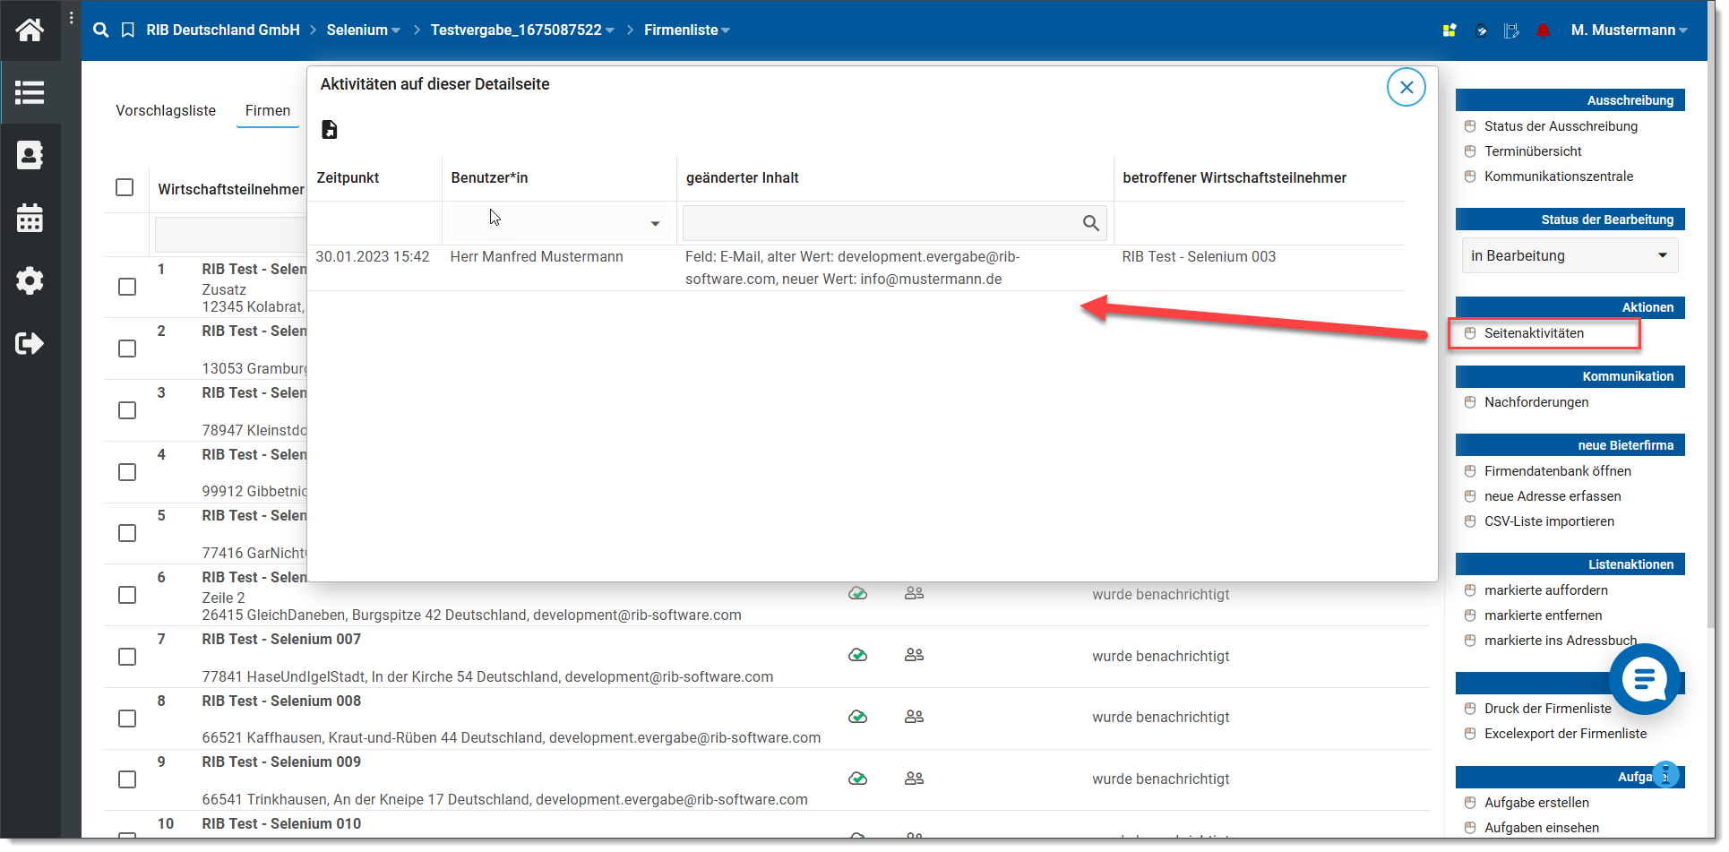
Task: Export activities via document icon
Action: tap(330, 130)
